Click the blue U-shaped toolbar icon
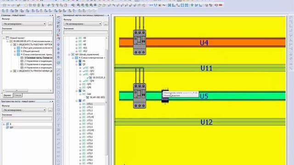 coord(155,5)
